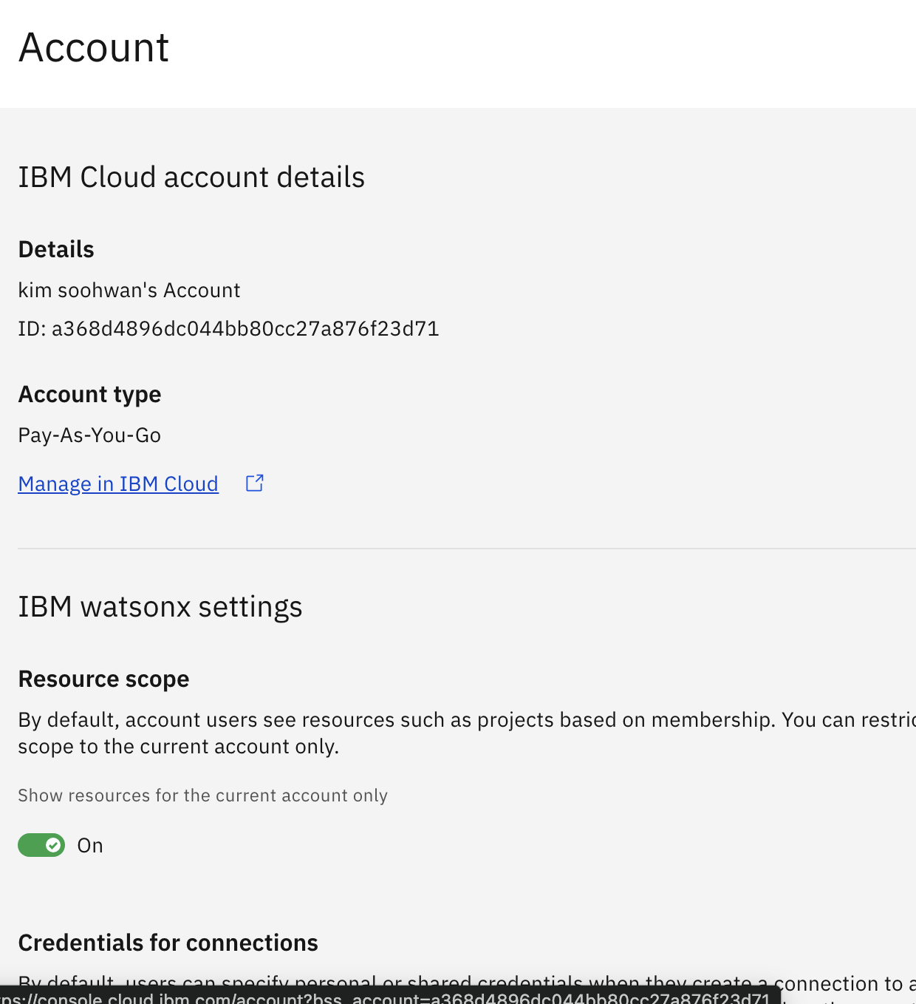Click the Account page title

tap(94, 48)
